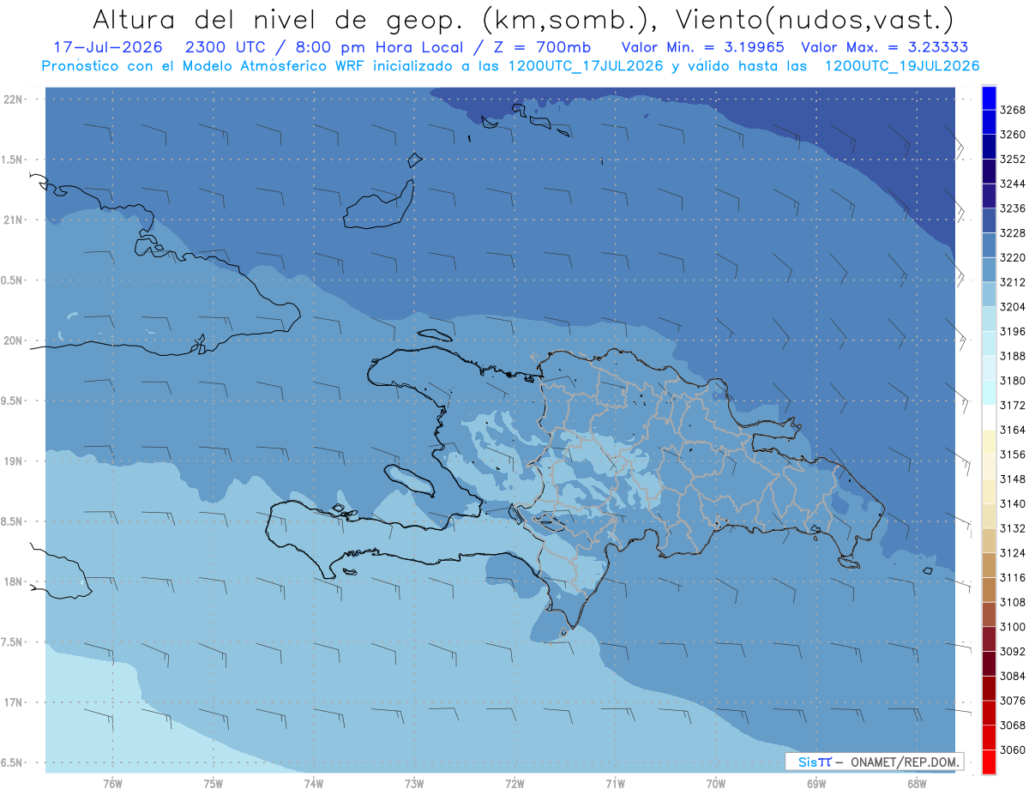1029x795 pixels.
Task: Click the "3252" colorbar label
Action: point(1013,159)
